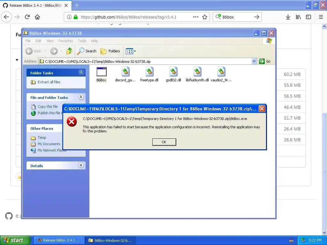Open a new browser tab

(x=77, y=5)
